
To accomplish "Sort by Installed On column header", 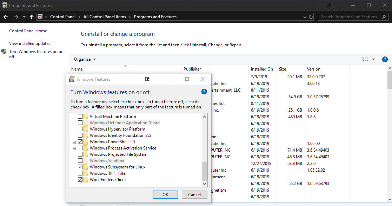I will point(263,69).
